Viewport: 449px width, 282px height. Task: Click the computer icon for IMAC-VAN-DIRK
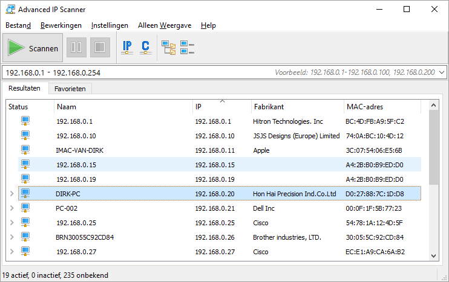click(25, 150)
